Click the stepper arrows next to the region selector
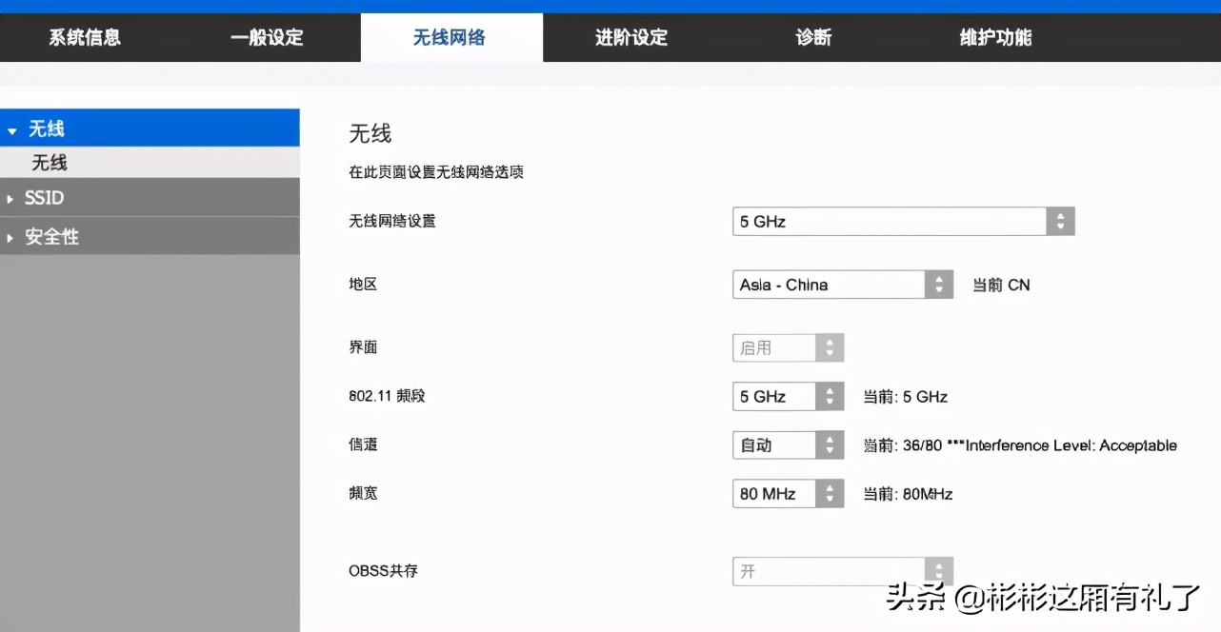Image resolution: width=1221 pixels, height=632 pixels. (x=939, y=284)
